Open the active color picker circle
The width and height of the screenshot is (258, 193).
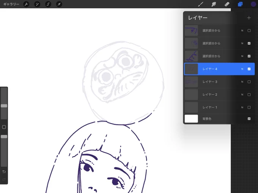point(253,4)
